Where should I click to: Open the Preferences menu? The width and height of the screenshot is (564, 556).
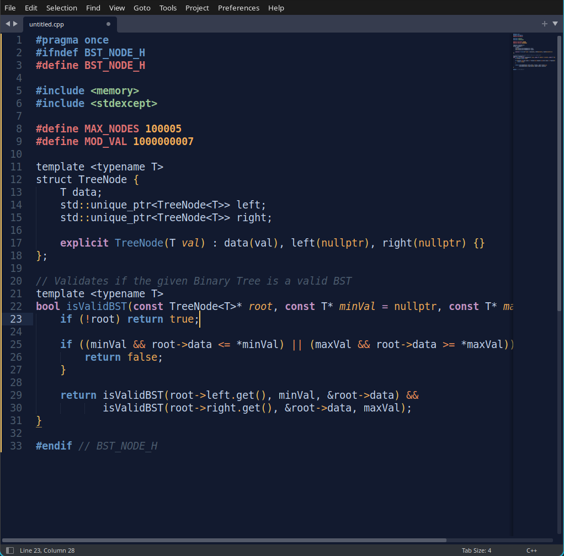pyautogui.click(x=238, y=8)
